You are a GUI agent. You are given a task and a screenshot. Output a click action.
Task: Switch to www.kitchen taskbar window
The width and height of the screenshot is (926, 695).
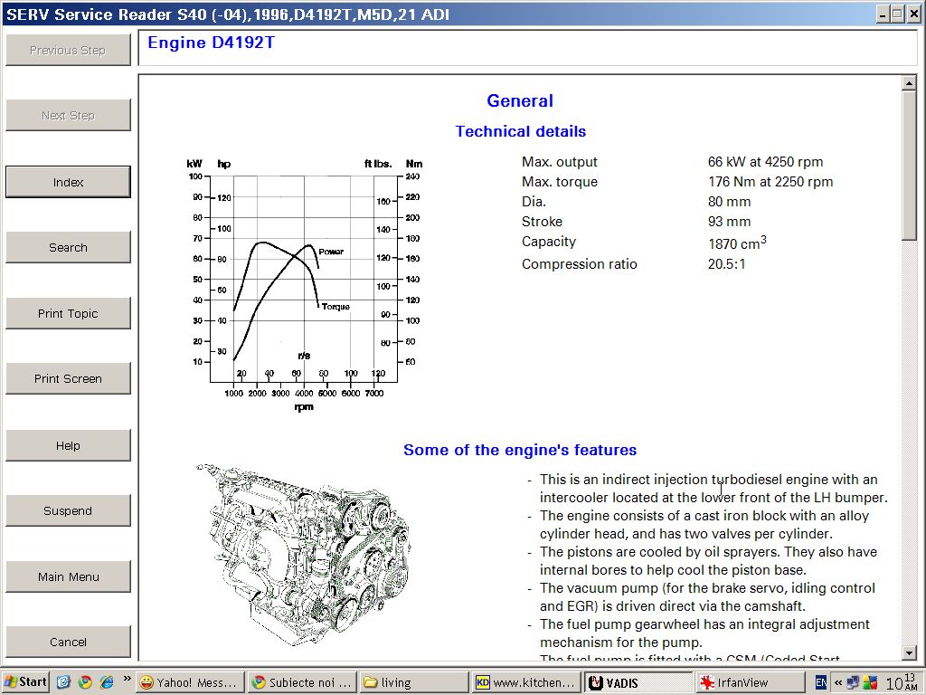(x=525, y=682)
